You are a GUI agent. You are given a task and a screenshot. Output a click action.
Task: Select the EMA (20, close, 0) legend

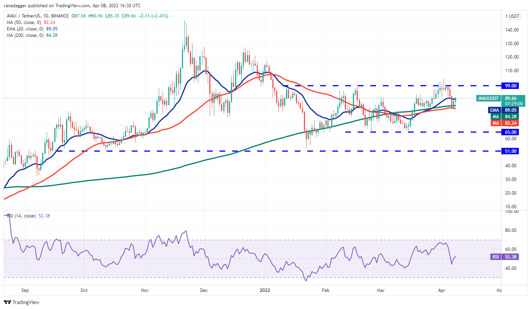click(25, 29)
